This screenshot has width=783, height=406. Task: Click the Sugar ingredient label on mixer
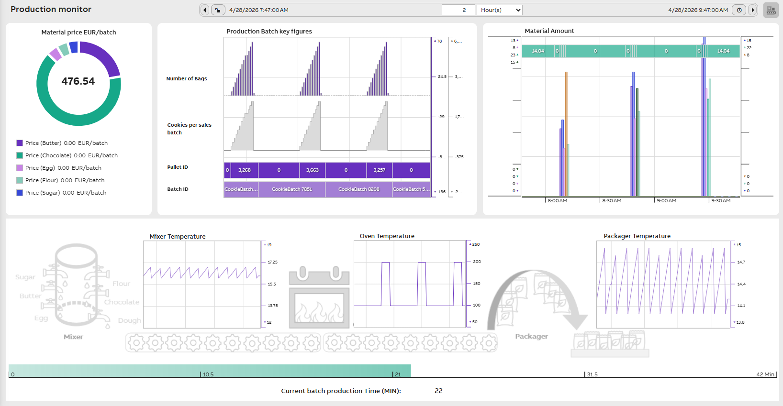tap(25, 277)
